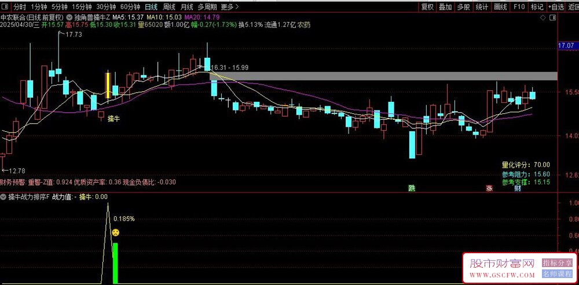Select the 日线 daily period
Image resolution: width=579 pixels, height=285 pixels.
click(x=151, y=6)
